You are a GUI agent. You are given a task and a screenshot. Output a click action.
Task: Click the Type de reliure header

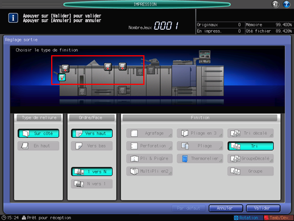tap(39, 118)
